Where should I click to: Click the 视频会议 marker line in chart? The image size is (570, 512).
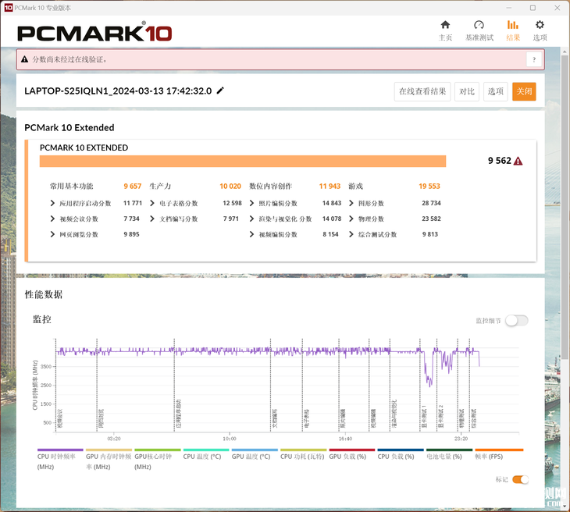click(56, 386)
